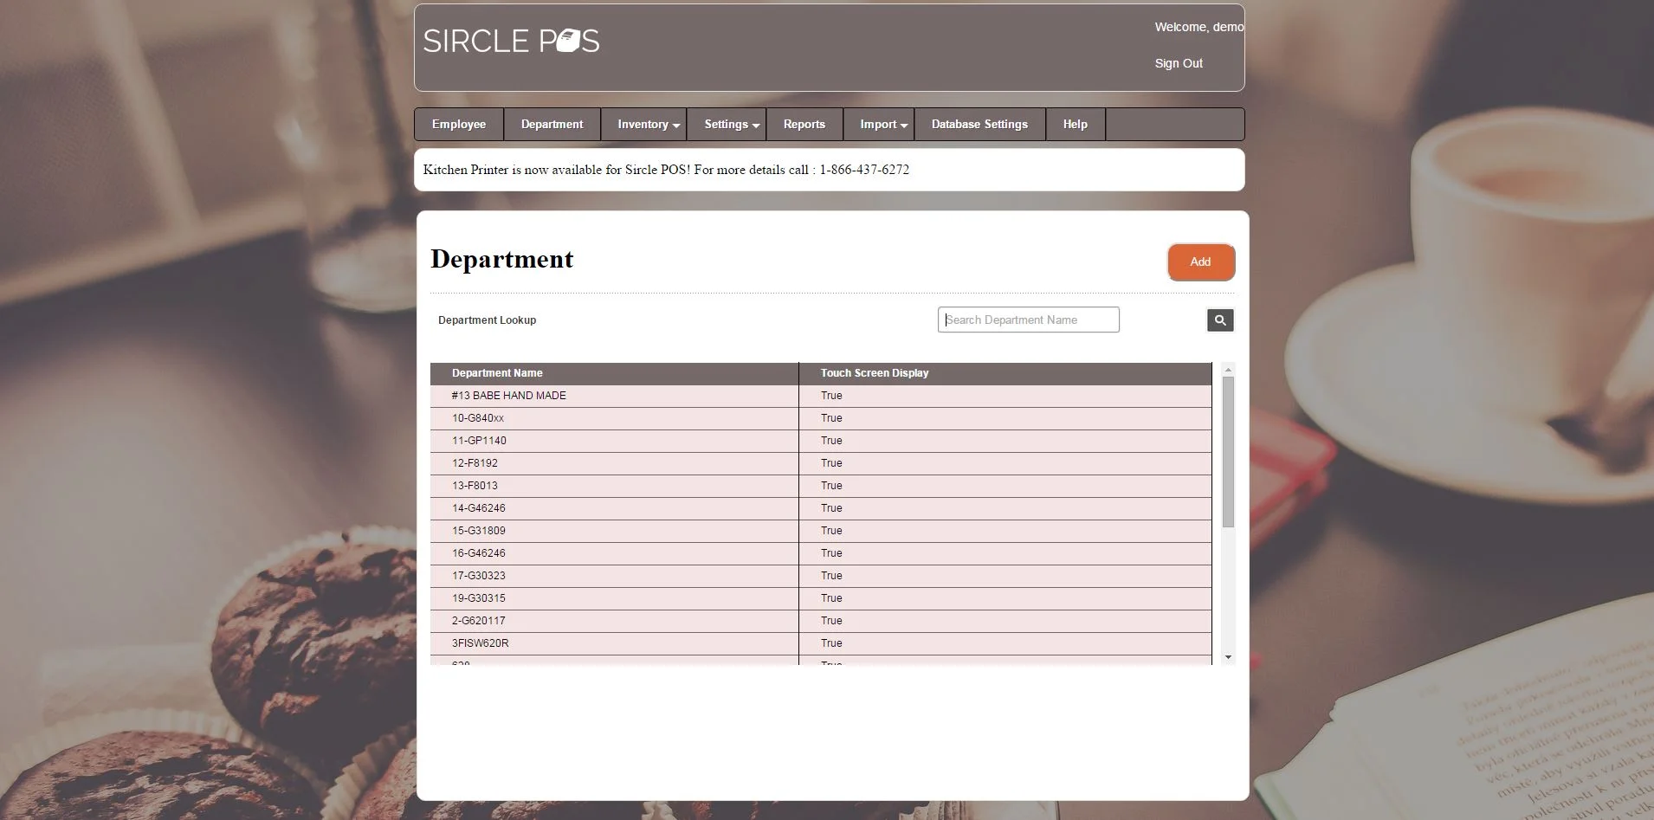The width and height of the screenshot is (1654, 820).
Task: Expand the Import dropdown menu
Action: point(879,125)
